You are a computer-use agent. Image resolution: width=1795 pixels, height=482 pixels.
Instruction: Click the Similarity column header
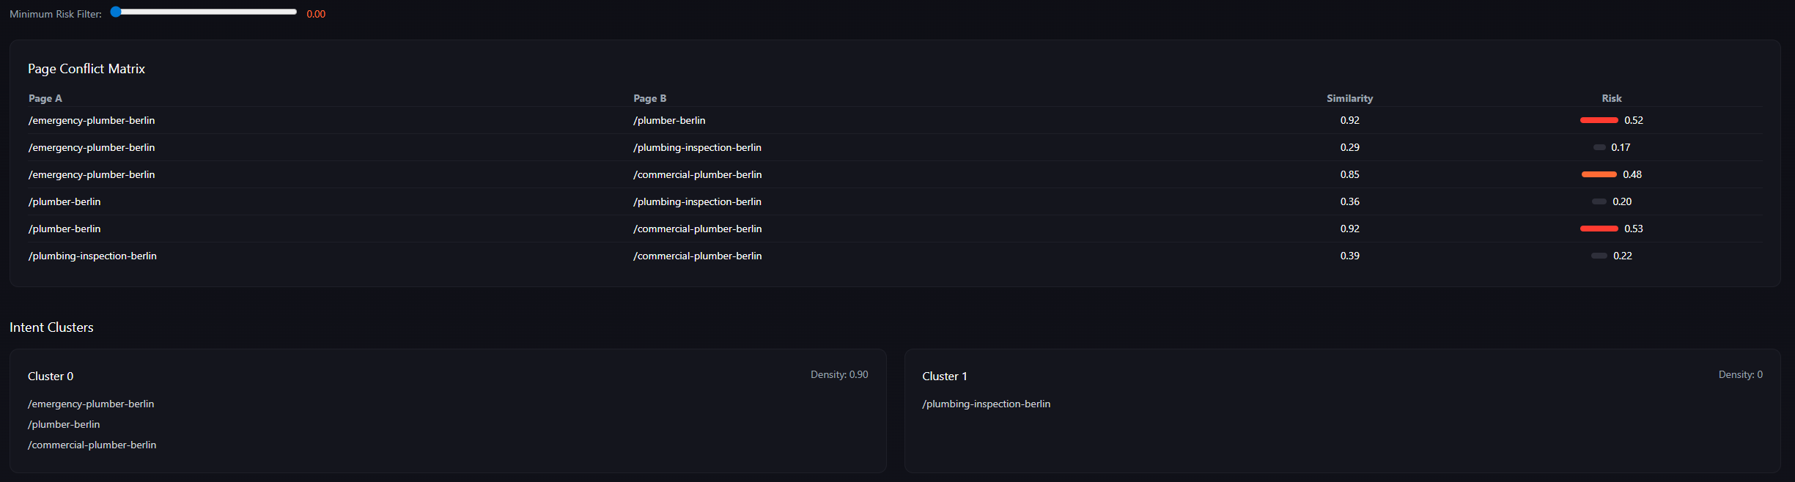(1349, 98)
